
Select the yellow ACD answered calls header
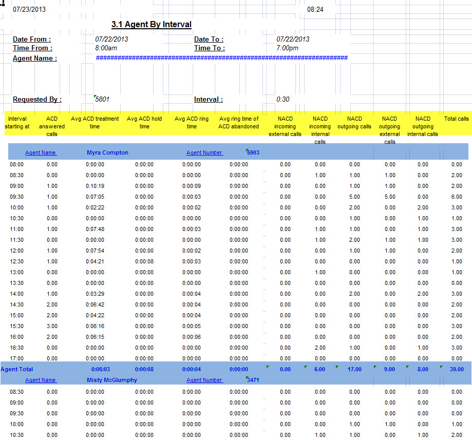(52, 126)
